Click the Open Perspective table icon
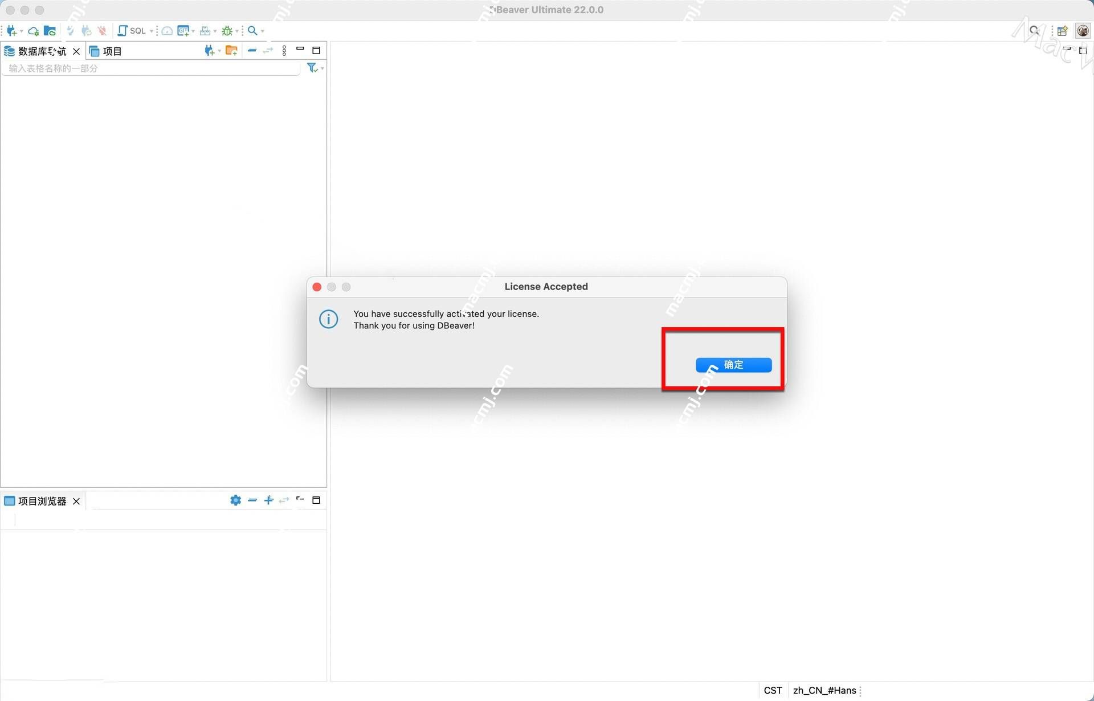Viewport: 1094px width, 701px height. [1062, 31]
